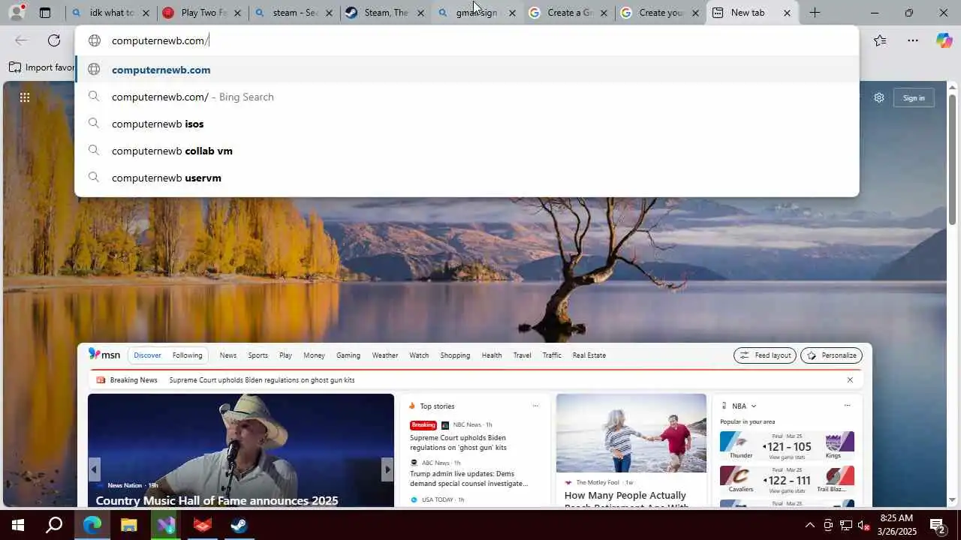
Task: Open Top stories card options menu
Action: (x=535, y=406)
